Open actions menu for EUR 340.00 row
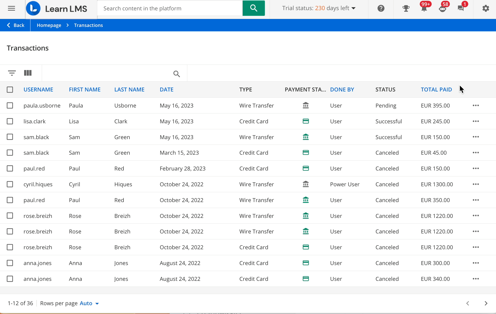This screenshot has height=314, width=496. click(x=476, y=279)
